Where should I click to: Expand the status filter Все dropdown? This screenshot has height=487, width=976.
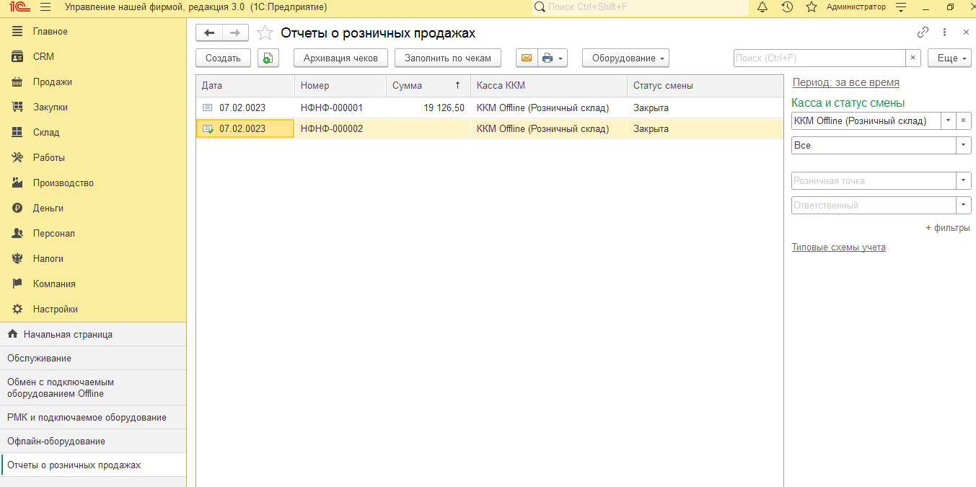point(964,145)
